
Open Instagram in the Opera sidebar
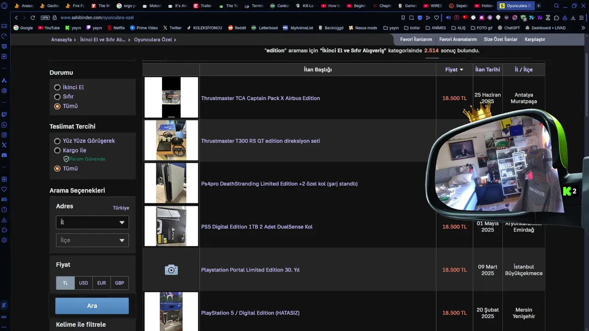(x=4, y=135)
